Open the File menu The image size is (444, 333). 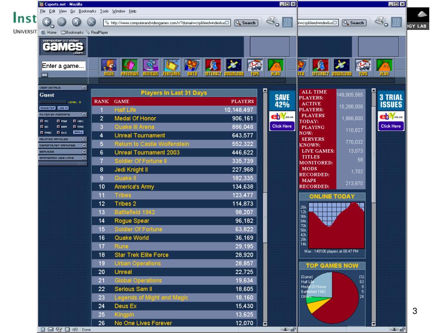pyautogui.click(x=43, y=11)
